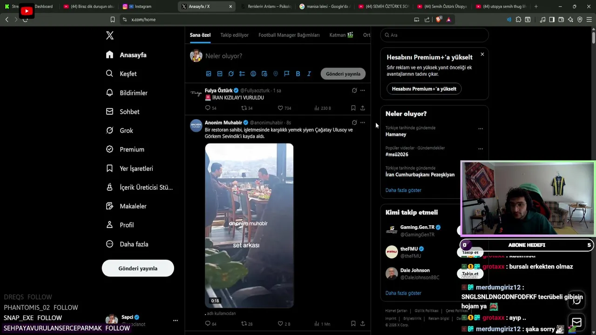Open Gaming.Gen.TR profile suggestion

coord(417,228)
